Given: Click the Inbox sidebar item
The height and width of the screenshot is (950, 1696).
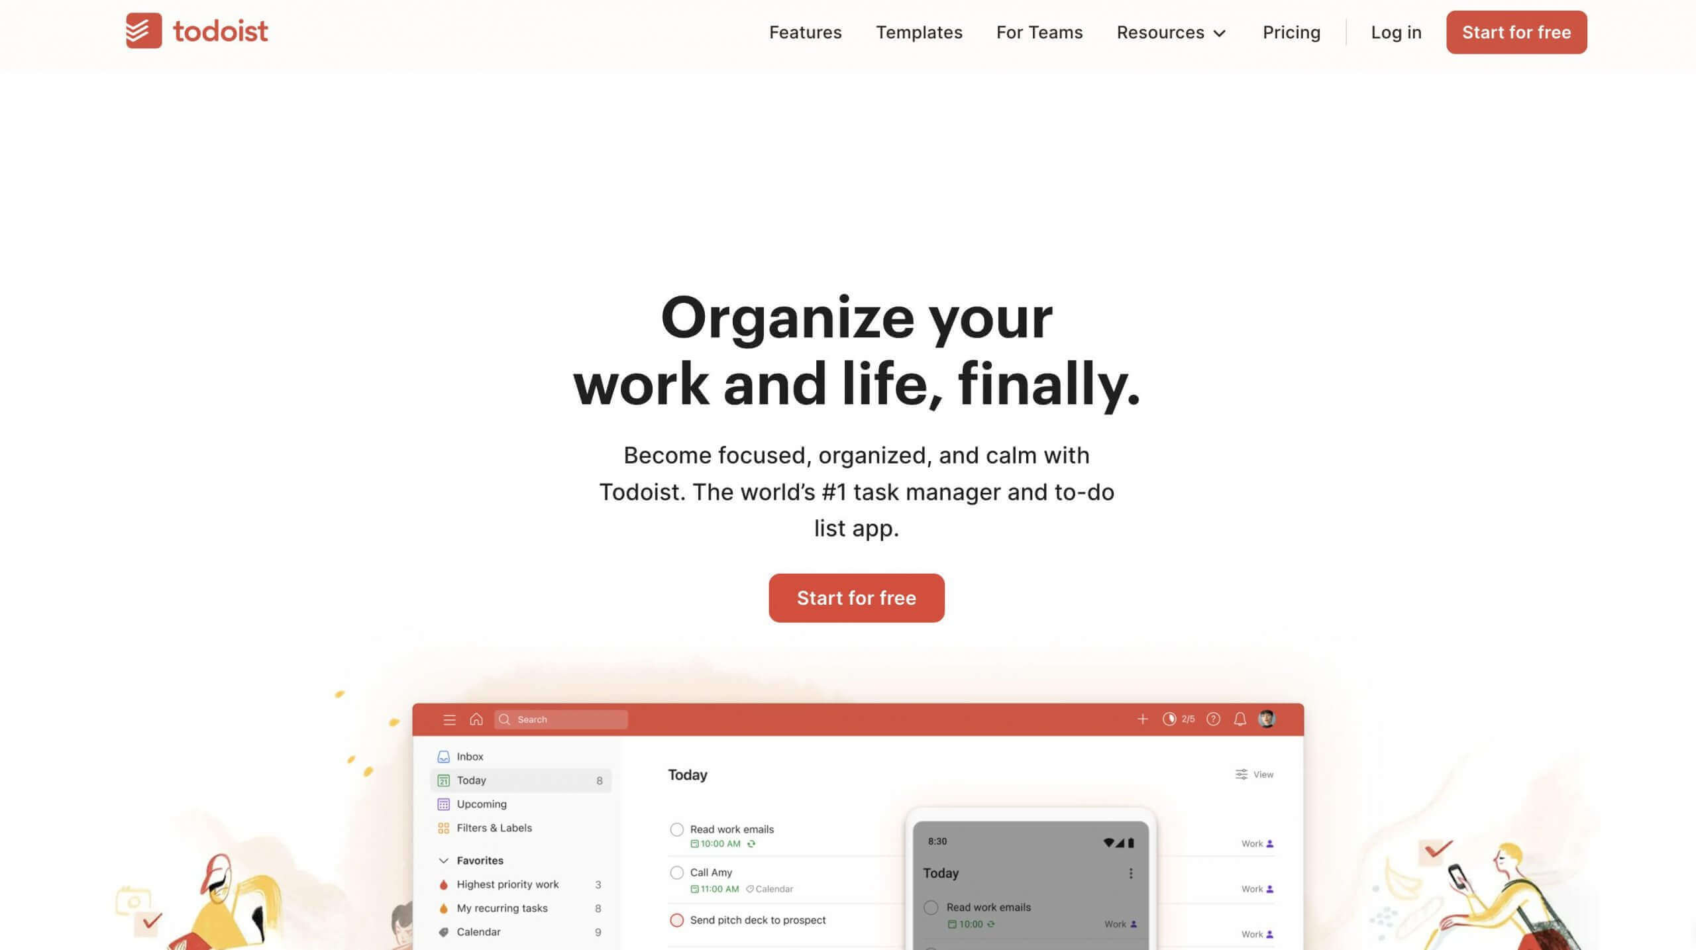Looking at the screenshot, I should pos(470,756).
